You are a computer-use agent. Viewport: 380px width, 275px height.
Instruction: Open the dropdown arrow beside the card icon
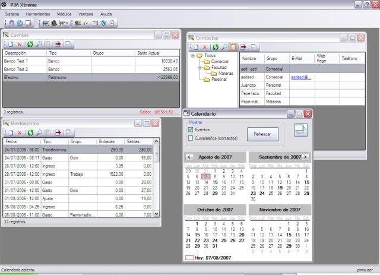(67, 24)
